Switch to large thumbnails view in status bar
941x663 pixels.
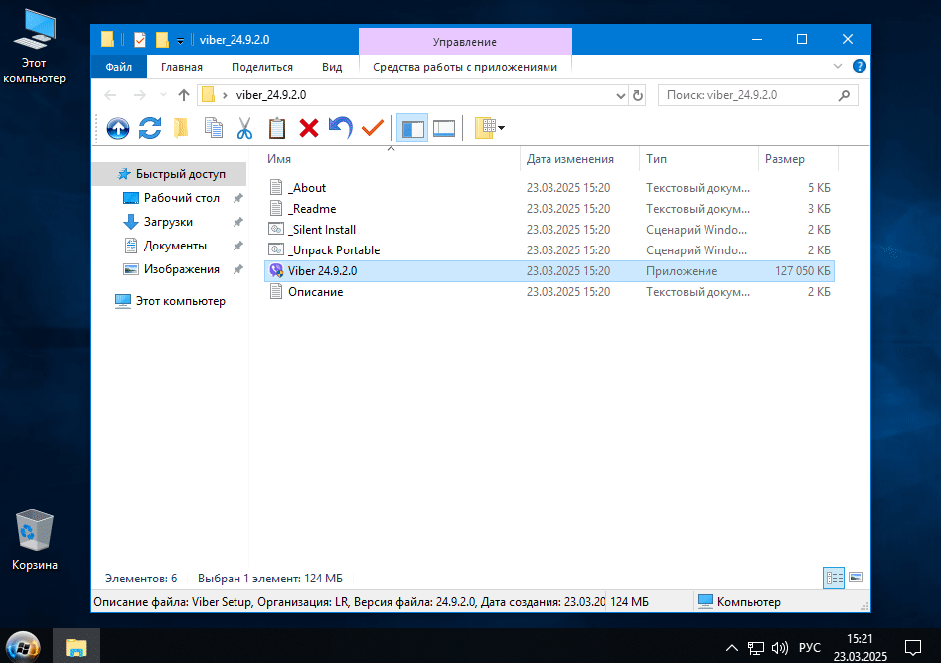tap(855, 578)
